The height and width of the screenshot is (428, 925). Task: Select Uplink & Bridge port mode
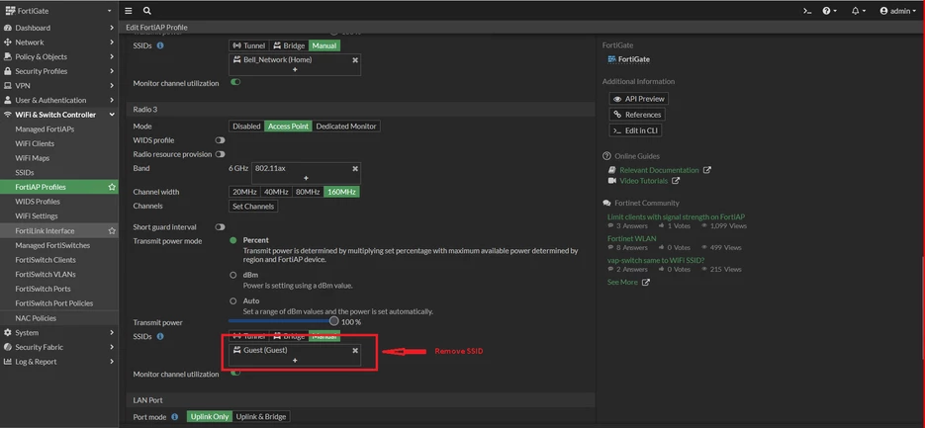(261, 417)
